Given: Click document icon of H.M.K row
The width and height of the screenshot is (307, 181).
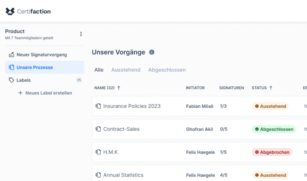Looking at the screenshot, I should (98, 152).
